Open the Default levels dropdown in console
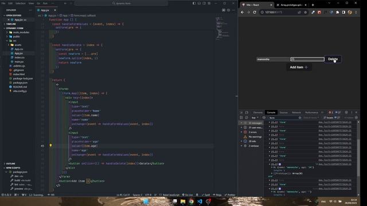The image size is (367, 206). point(311,118)
